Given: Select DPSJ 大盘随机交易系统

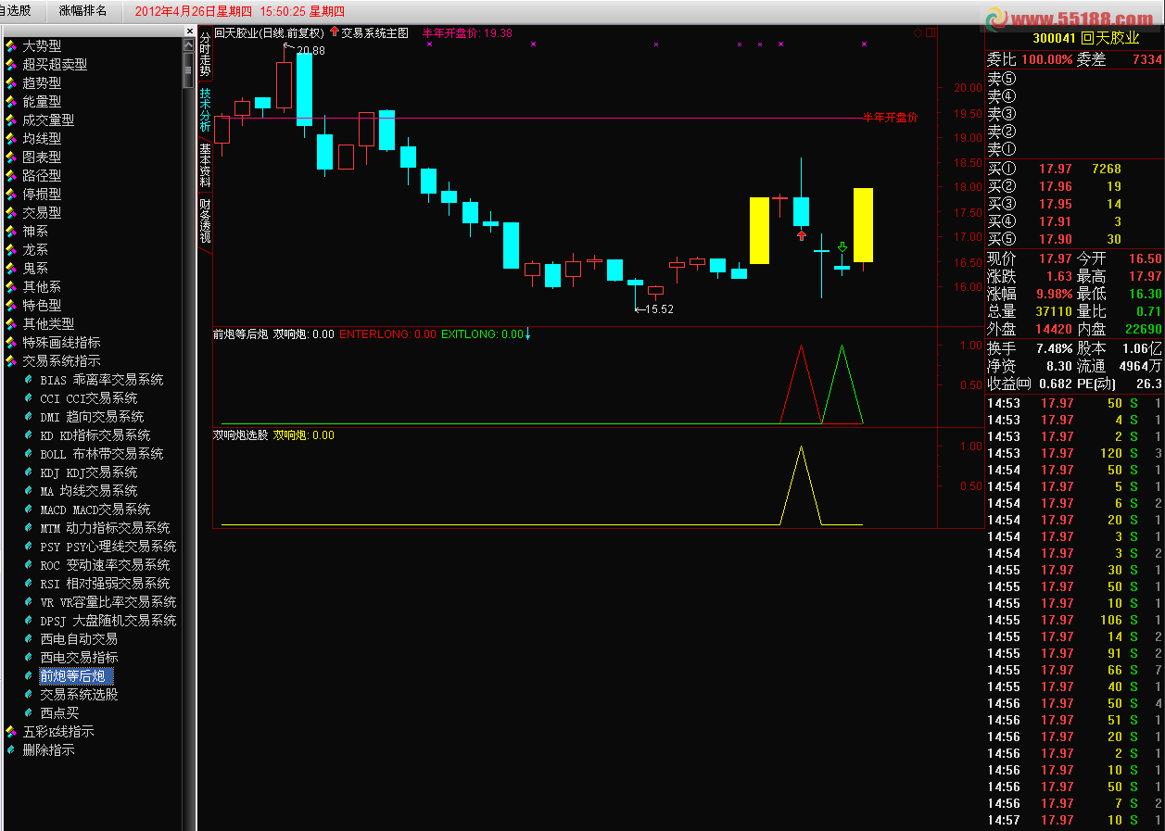Looking at the screenshot, I should pyautogui.click(x=108, y=621).
